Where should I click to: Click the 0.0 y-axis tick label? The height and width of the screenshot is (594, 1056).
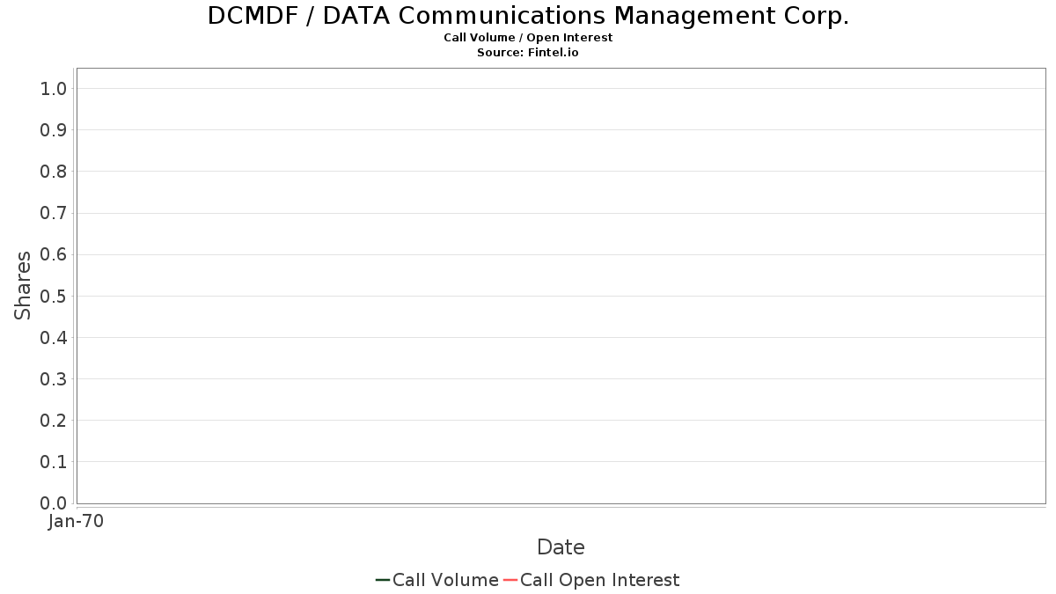tap(54, 503)
